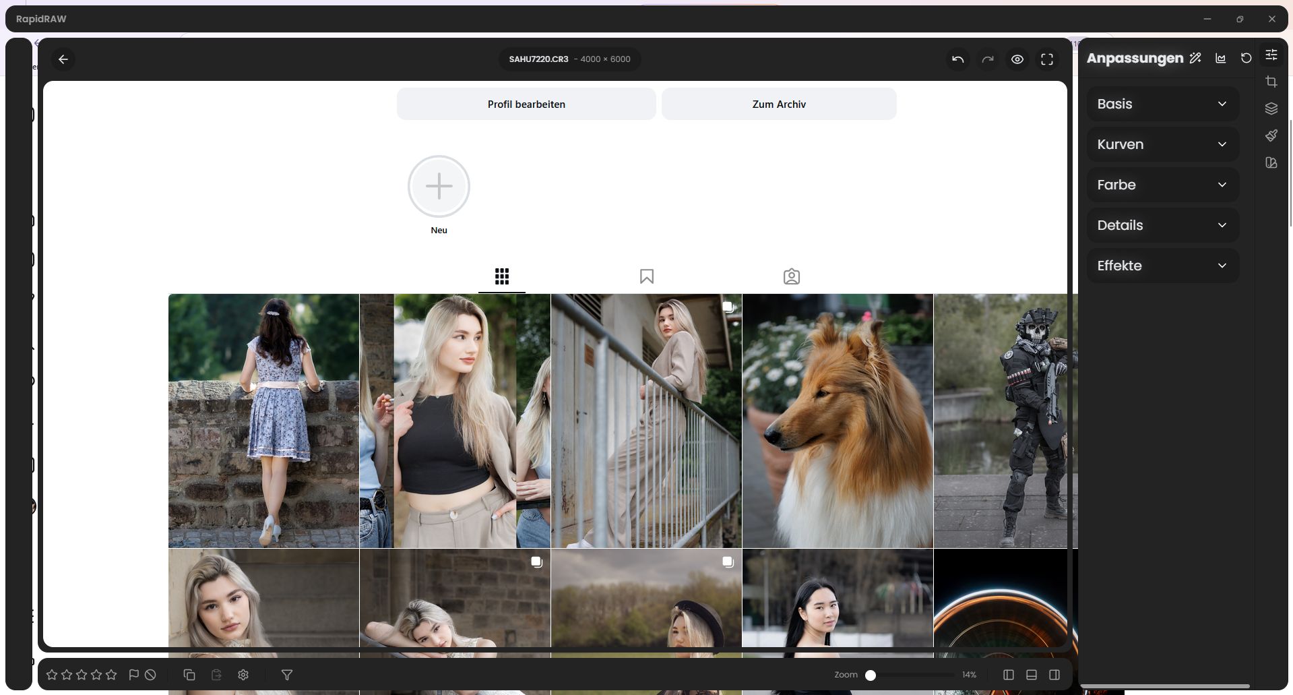Viewport: 1293px width, 695px height.
Task: Toggle the left panel layout icon
Action: point(1009,675)
